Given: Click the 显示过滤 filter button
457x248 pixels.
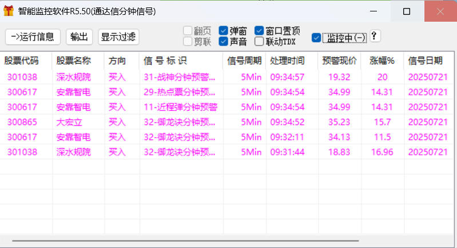Looking at the screenshot, I should click(118, 37).
